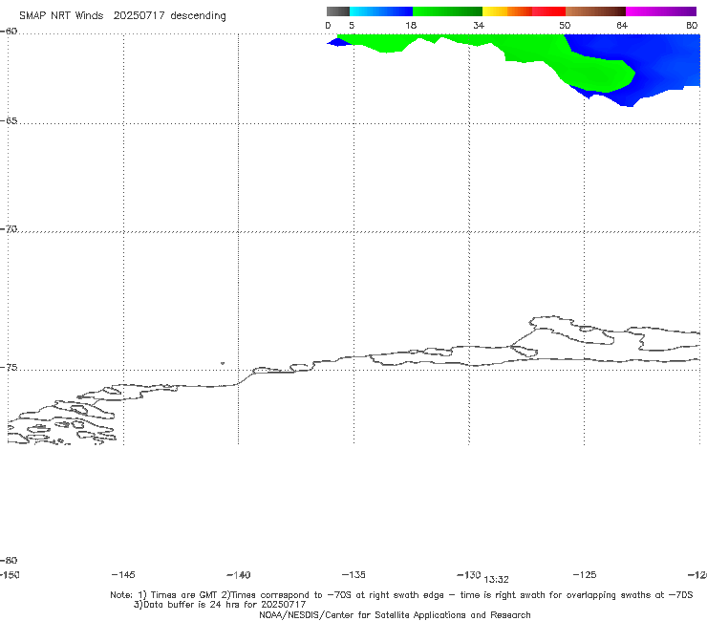The height and width of the screenshot is (621, 707).
Task: Click the yellow-to-red 34-50 color bar segment
Action: coord(524,11)
